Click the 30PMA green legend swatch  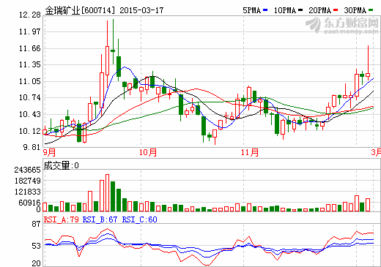371,10
